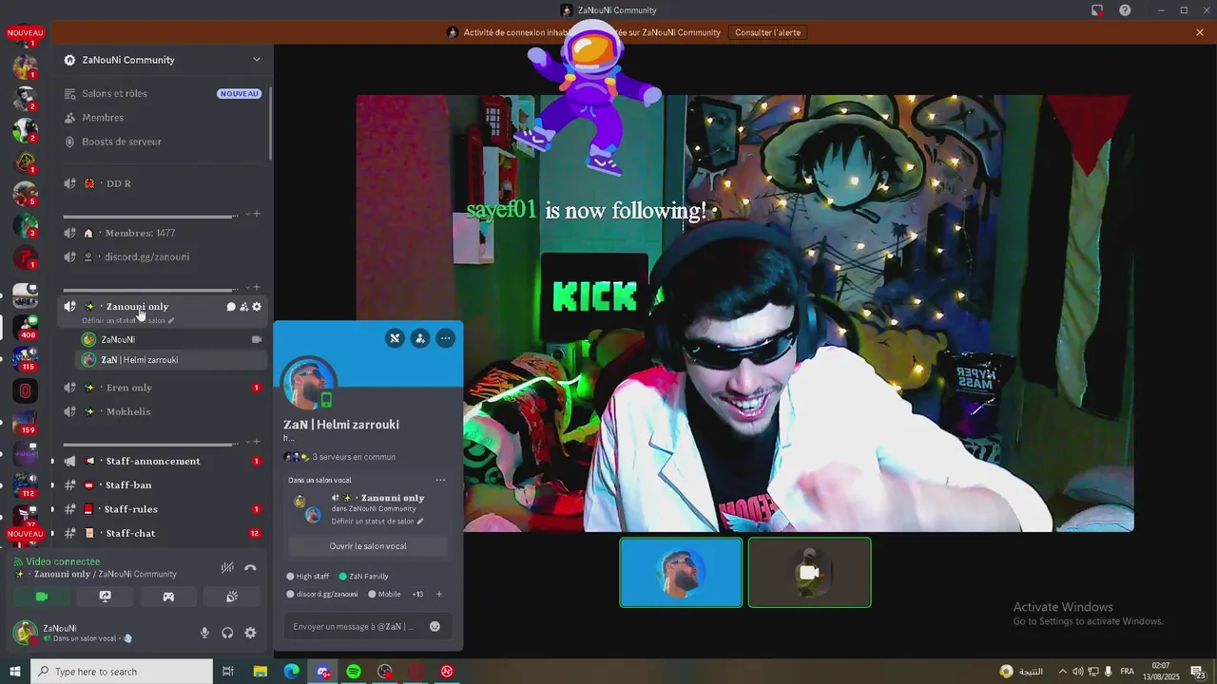This screenshot has width=1217, height=684.
Task: Edit the Zanouni only channel settings
Action: [x=257, y=307]
